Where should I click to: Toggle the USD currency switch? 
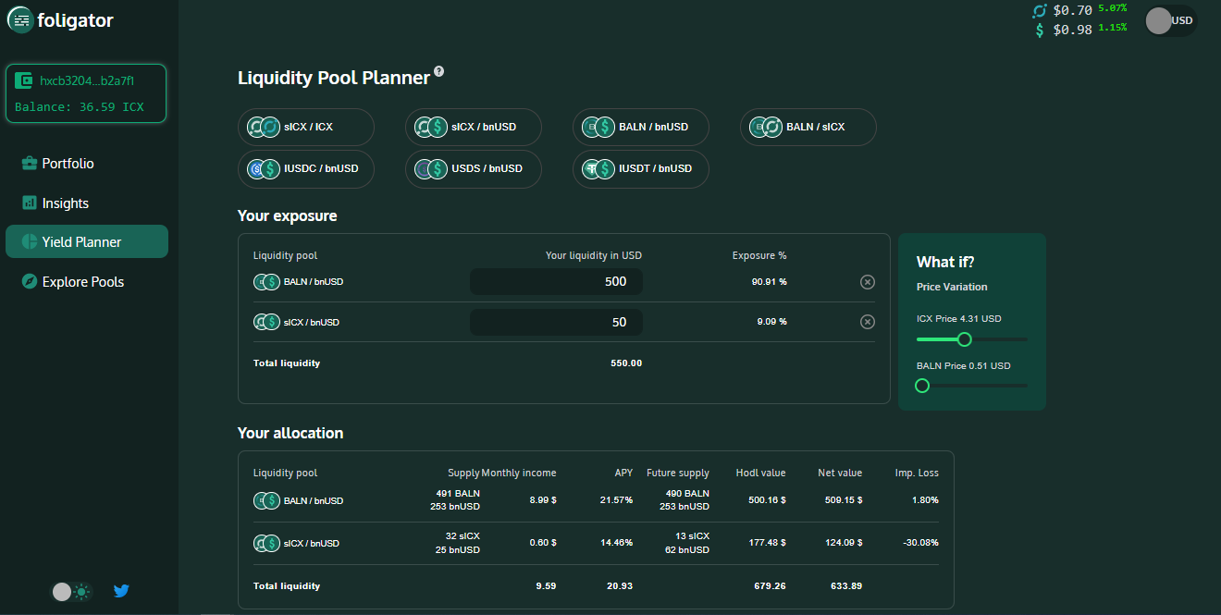[1169, 20]
